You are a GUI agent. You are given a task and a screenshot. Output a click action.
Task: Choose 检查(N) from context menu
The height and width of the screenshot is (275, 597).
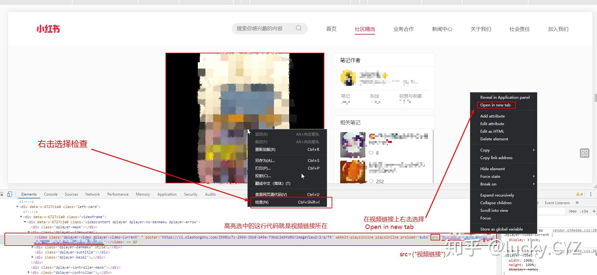(x=287, y=202)
